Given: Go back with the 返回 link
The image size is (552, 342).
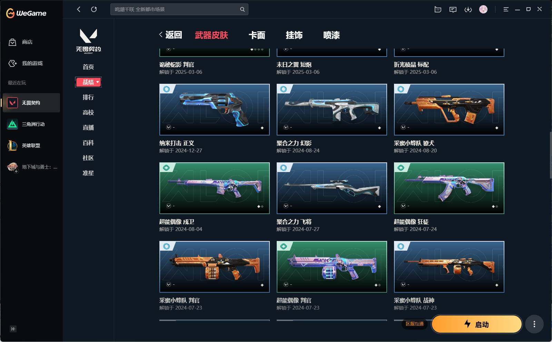Looking at the screenshot, I should click(170, 35).
